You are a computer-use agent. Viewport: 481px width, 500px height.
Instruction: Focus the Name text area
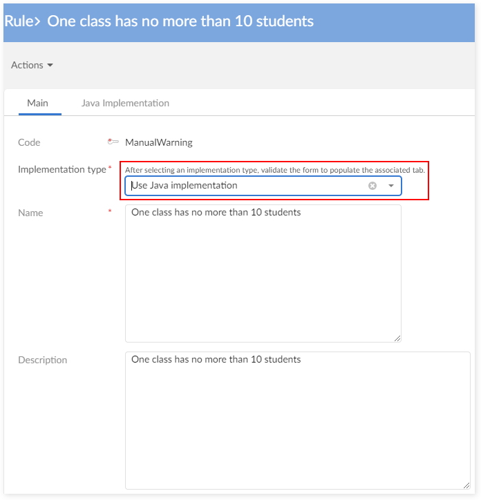(x=263, y=273)
